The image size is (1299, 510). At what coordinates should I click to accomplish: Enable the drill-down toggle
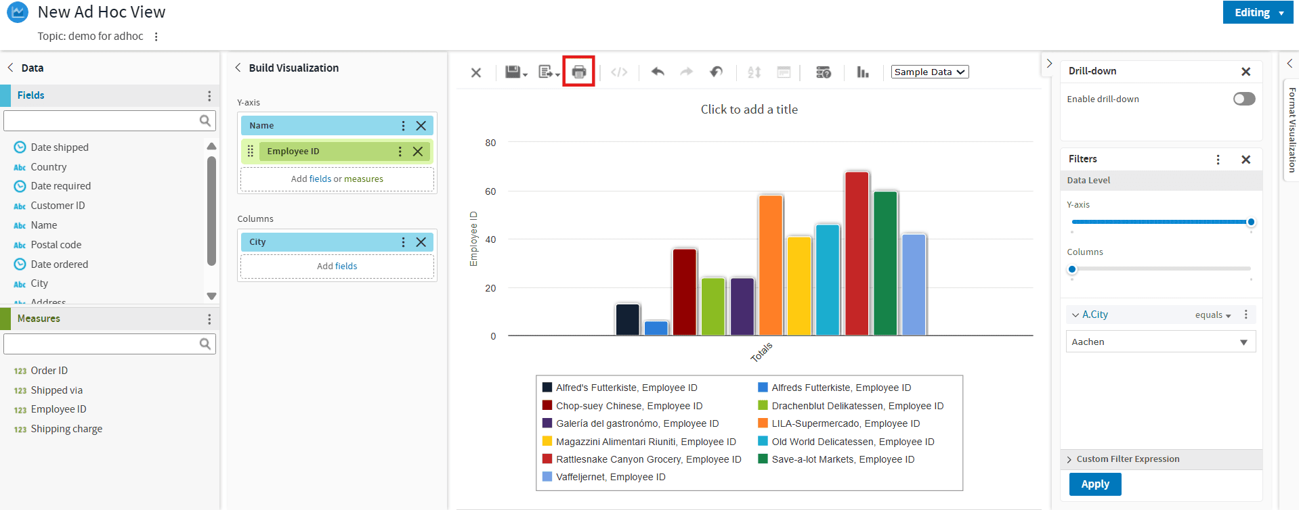[1243, 99]
